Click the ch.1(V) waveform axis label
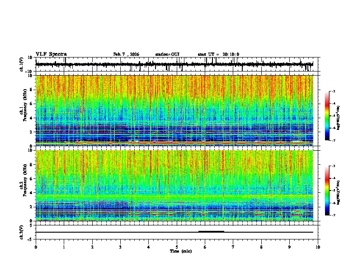358x277 pixels. 22,64
